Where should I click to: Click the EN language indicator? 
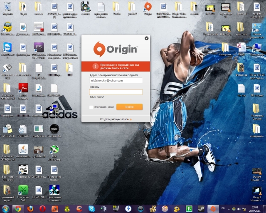coord(223,208)
